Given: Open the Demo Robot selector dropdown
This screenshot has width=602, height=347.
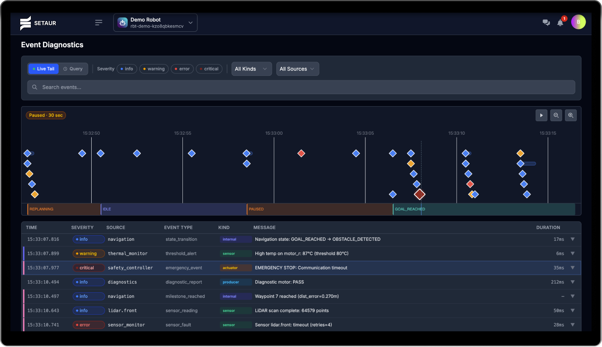Looking at the screenshot, I should pyautogui.click(x=155, y=22).
